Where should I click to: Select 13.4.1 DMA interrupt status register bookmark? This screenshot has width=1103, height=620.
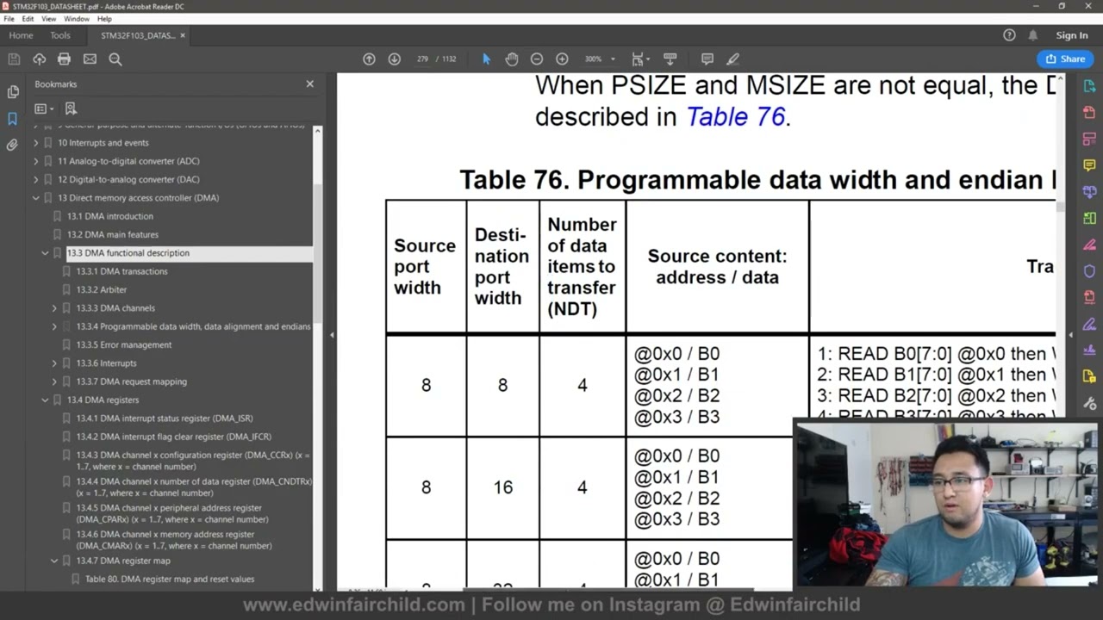click(x=165, y=418)
